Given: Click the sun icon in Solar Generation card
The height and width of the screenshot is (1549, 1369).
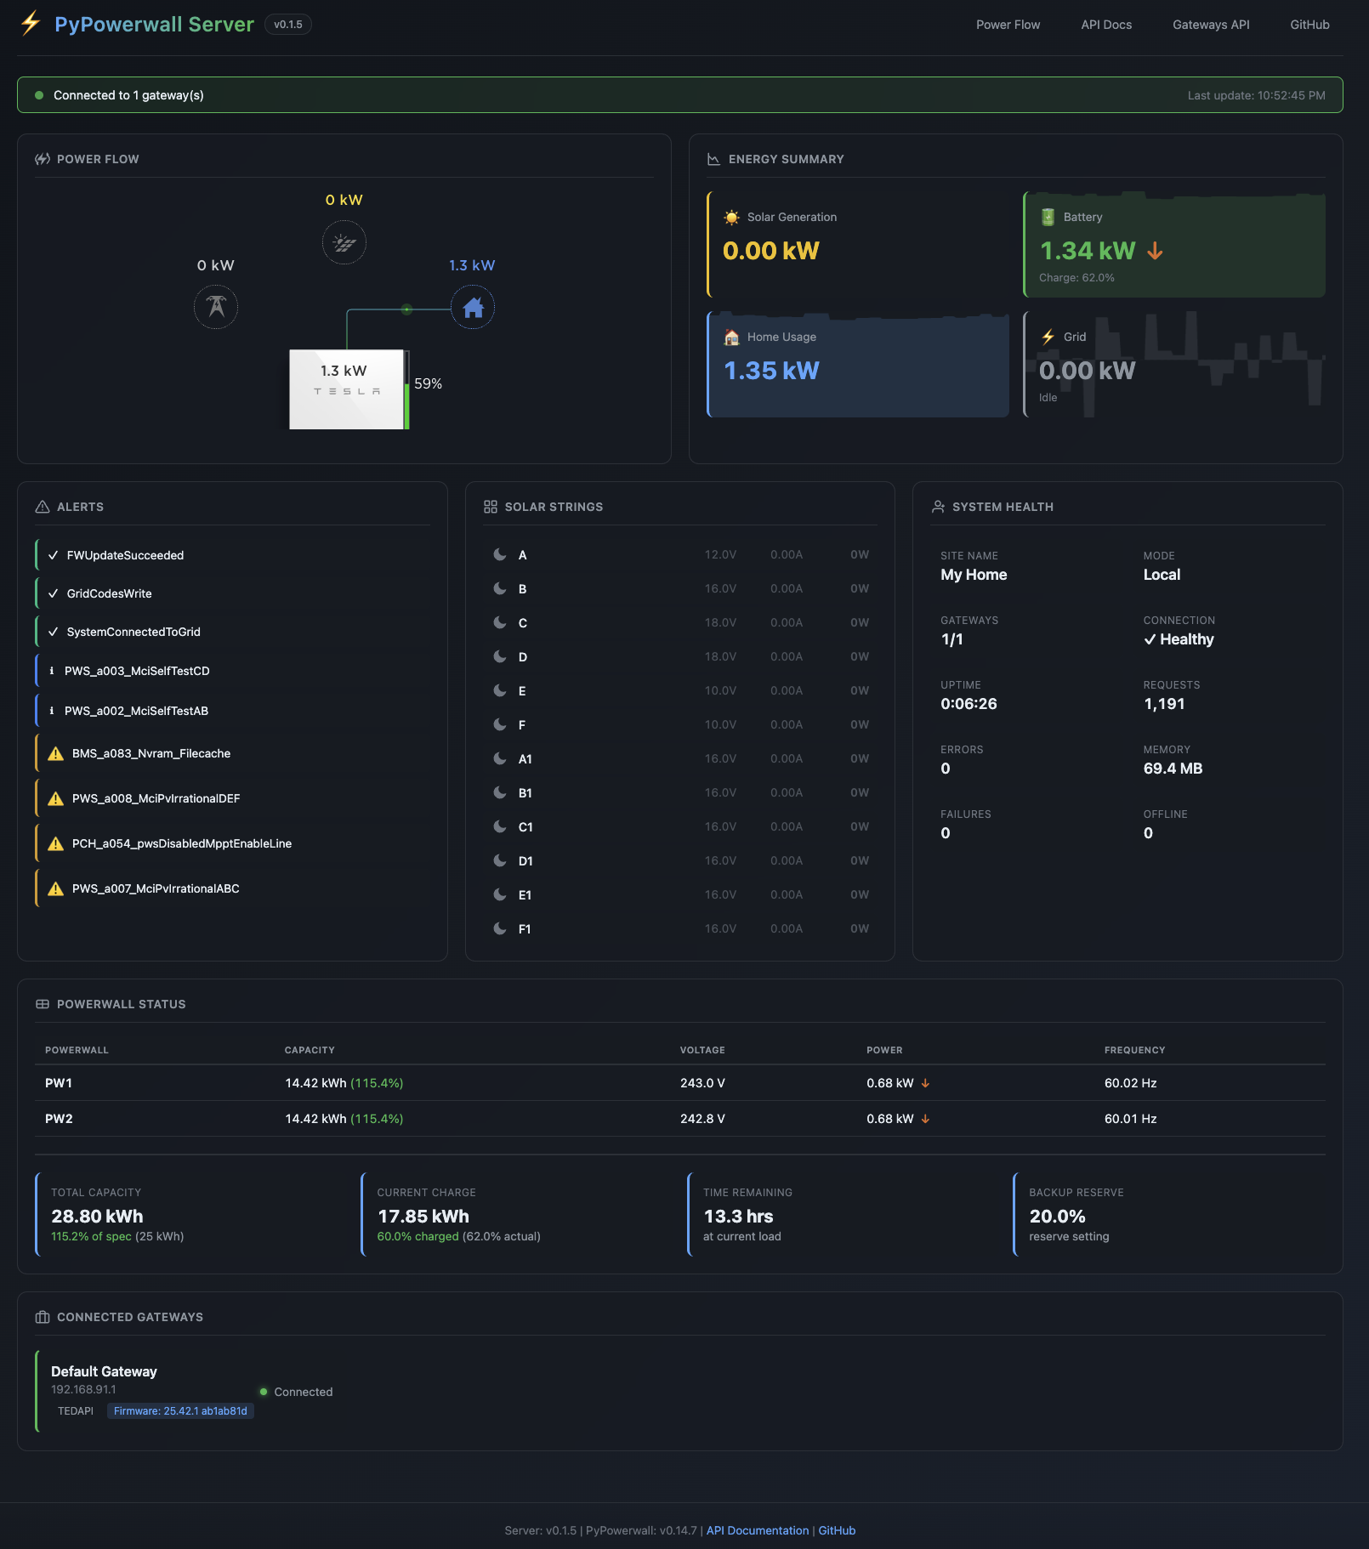Looking at the screenshot, I should pos(731,218).
